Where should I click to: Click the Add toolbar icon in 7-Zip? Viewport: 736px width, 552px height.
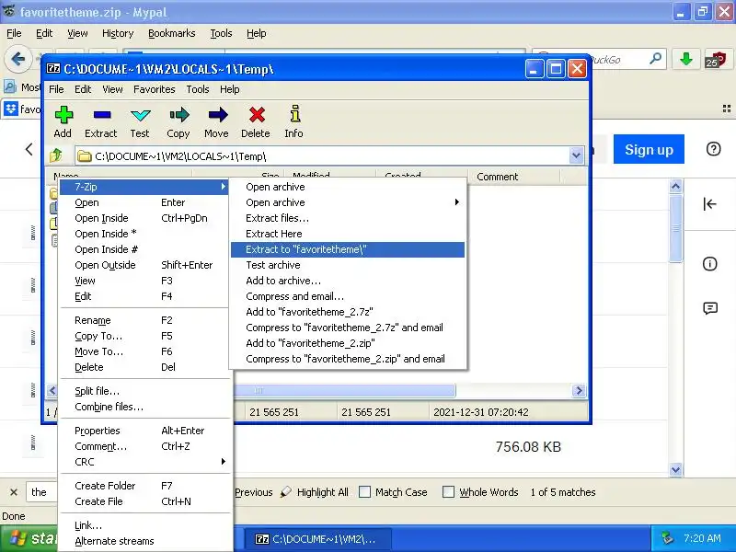point(63,115)
